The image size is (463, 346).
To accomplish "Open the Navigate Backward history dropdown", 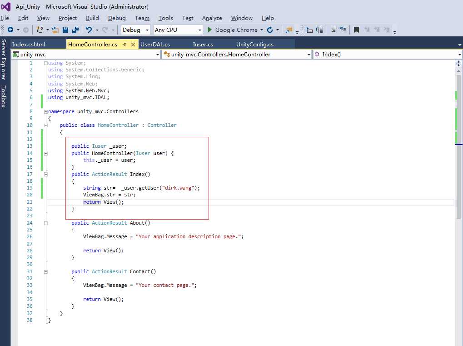I will coord(18,30).
